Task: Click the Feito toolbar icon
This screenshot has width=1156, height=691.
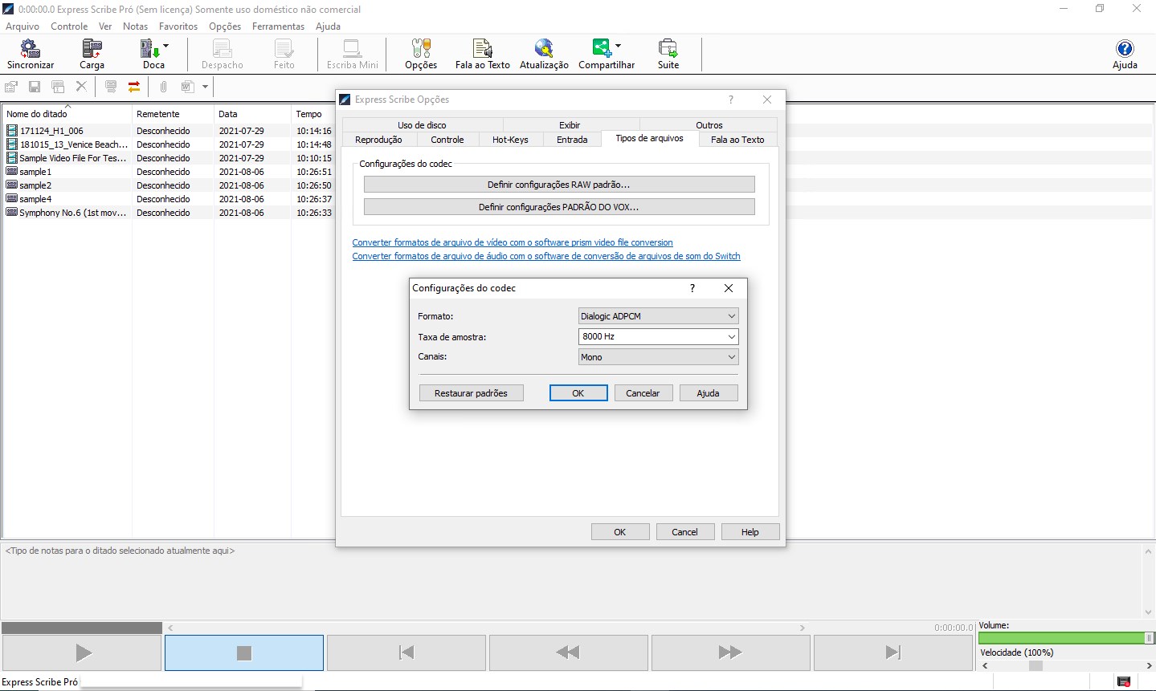Action: click(x=284, y=54)
